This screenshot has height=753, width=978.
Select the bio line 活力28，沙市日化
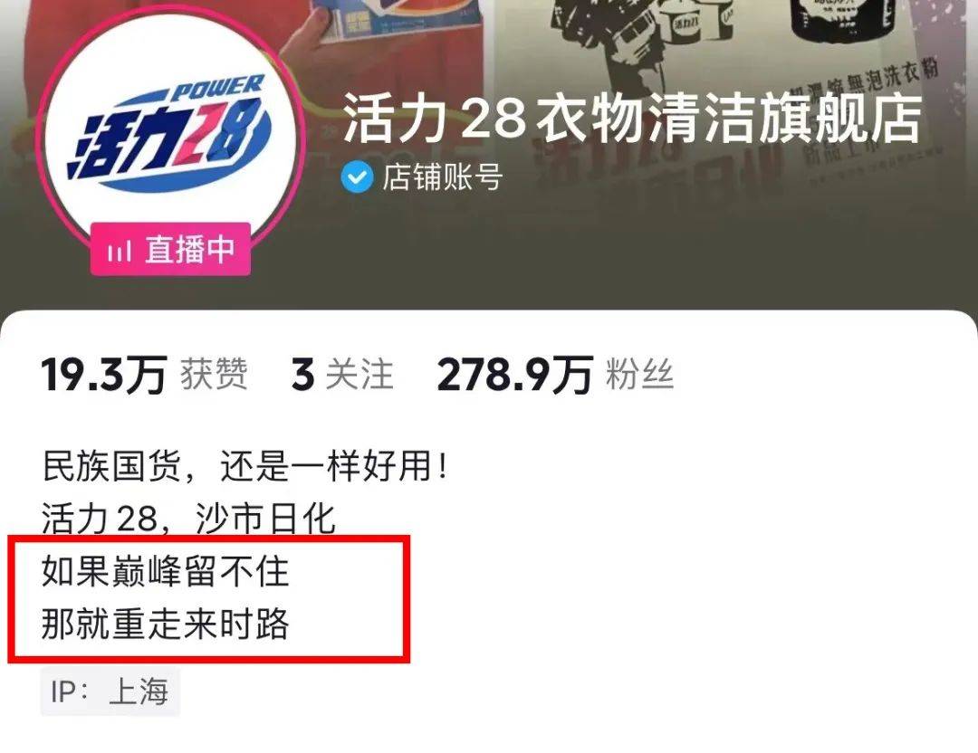[188, 519]
